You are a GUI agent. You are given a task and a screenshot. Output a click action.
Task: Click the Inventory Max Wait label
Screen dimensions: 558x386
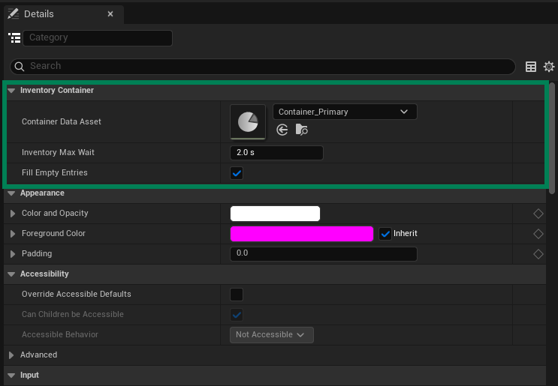point(58,153)
